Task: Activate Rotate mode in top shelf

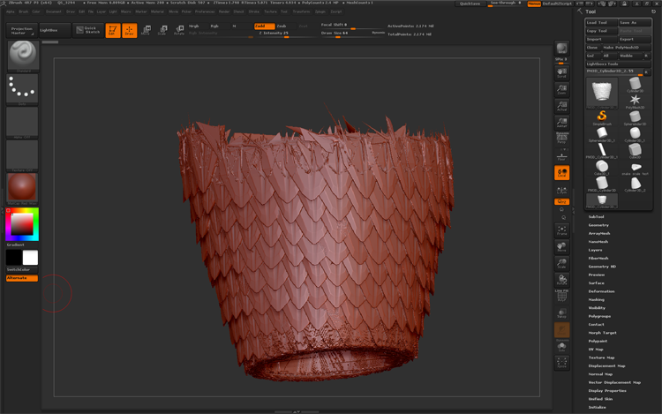Action: point(179,30)
